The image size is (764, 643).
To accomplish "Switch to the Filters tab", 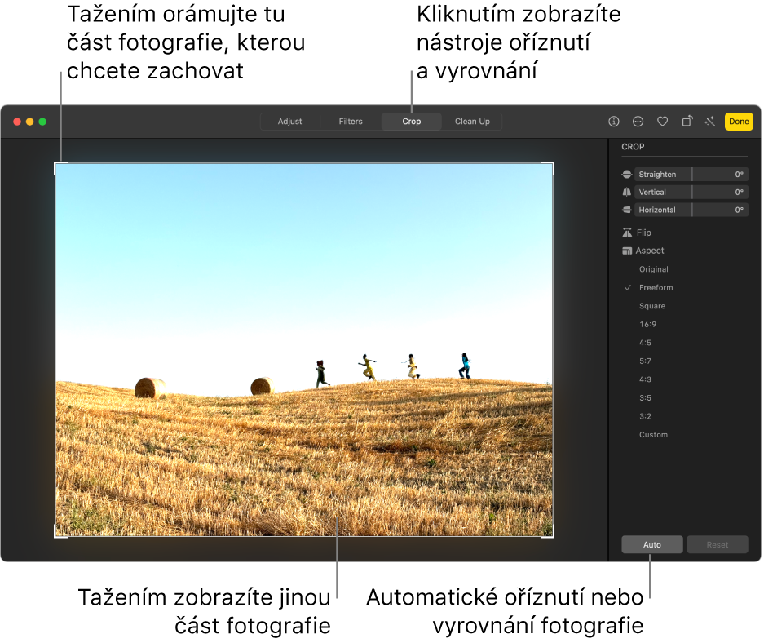I will [x=351, y=122].
